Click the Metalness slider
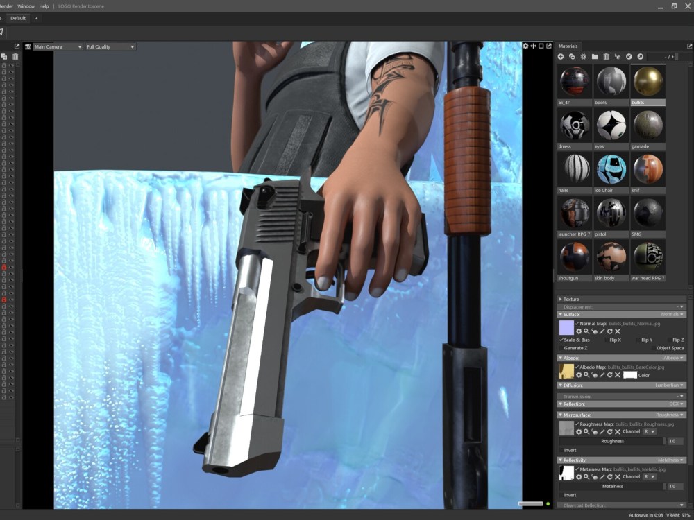Image resolution: width=694 pixels, height=520 pixels. [x=612, y=487]
